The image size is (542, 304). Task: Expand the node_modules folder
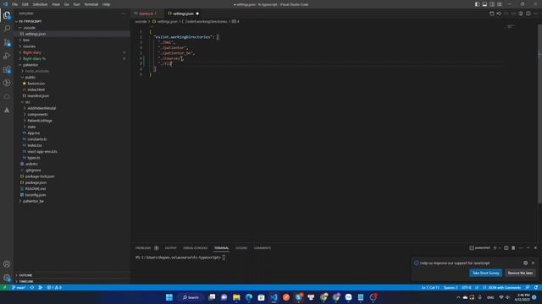tap(36, 71)
